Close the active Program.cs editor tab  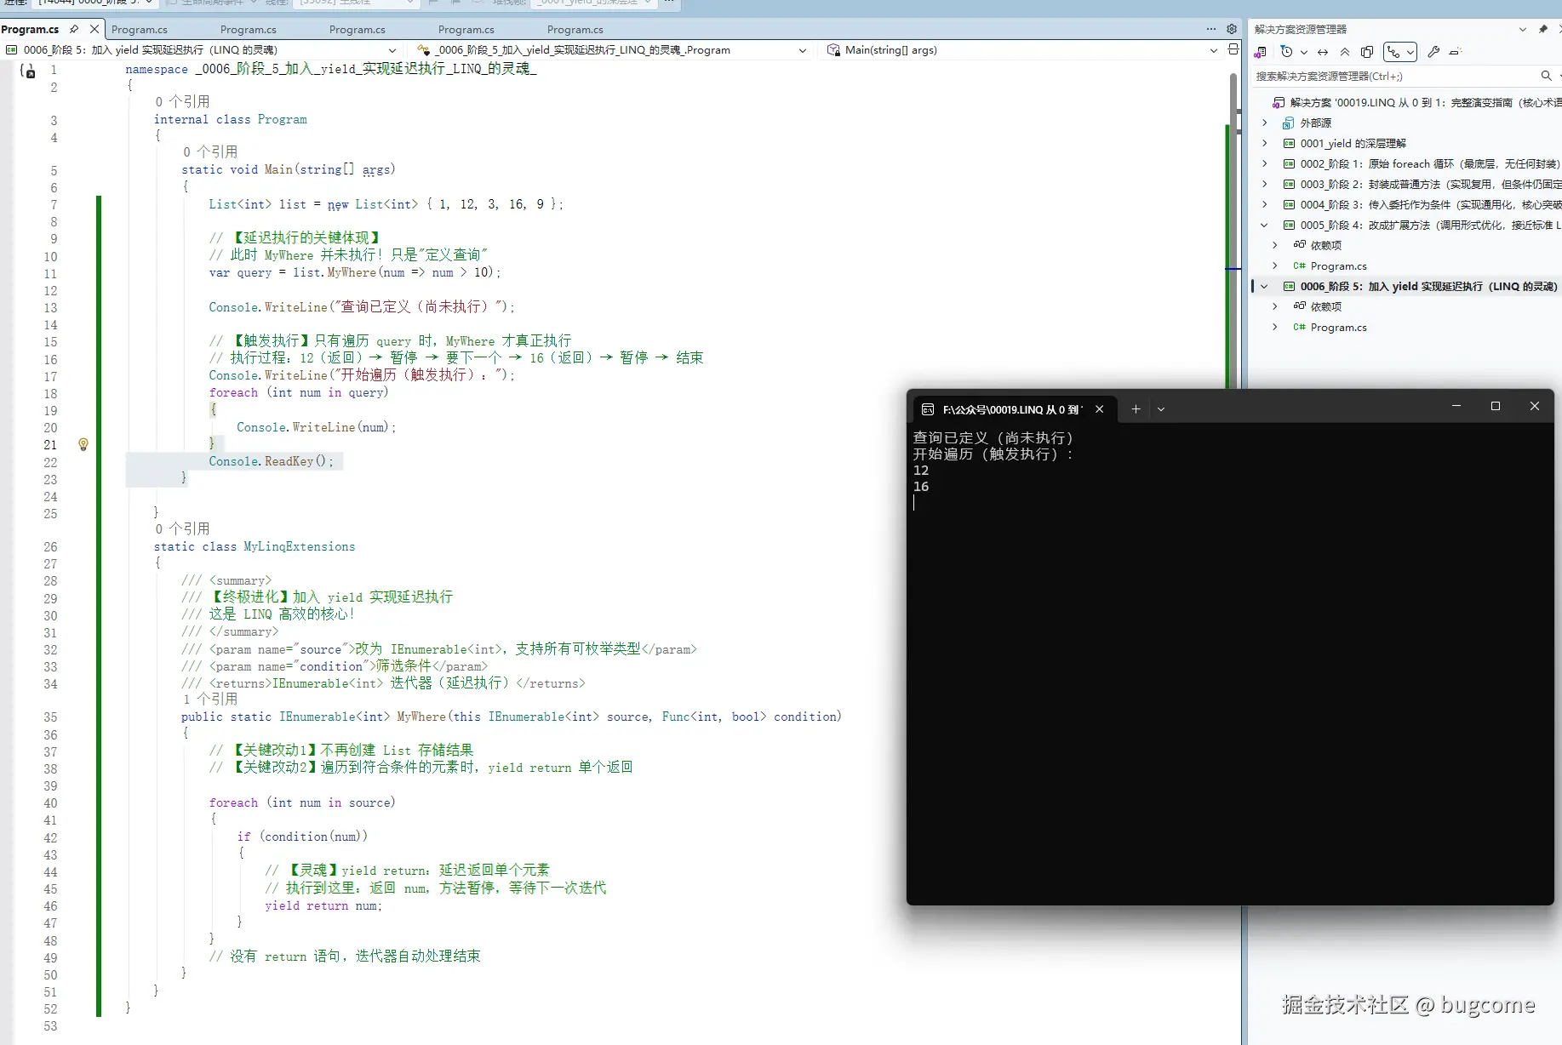[94, 29]
